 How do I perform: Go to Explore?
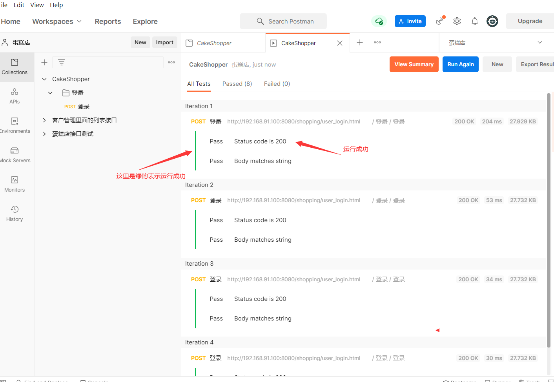tap(145, 22)
